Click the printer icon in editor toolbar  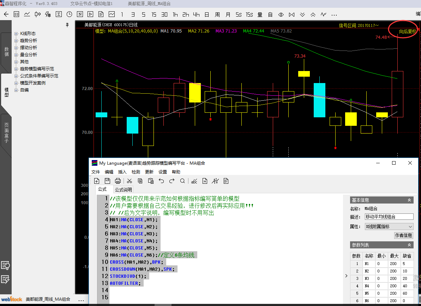[x=118, y=181]
